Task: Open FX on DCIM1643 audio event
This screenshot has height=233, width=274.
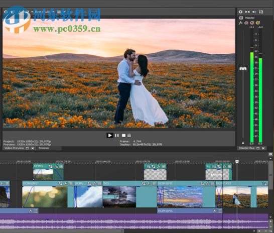Action: point(215,211)
